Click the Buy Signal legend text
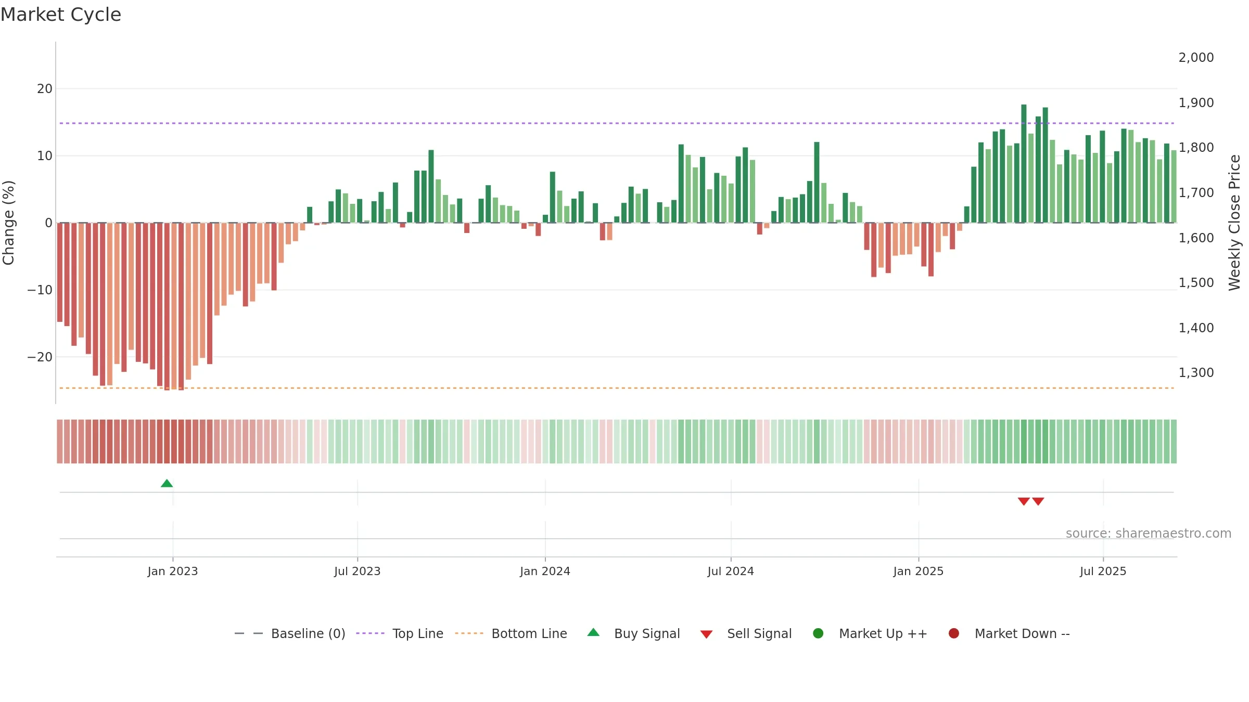The width and height of the screenshot is (1249, 702). point(647,633)
